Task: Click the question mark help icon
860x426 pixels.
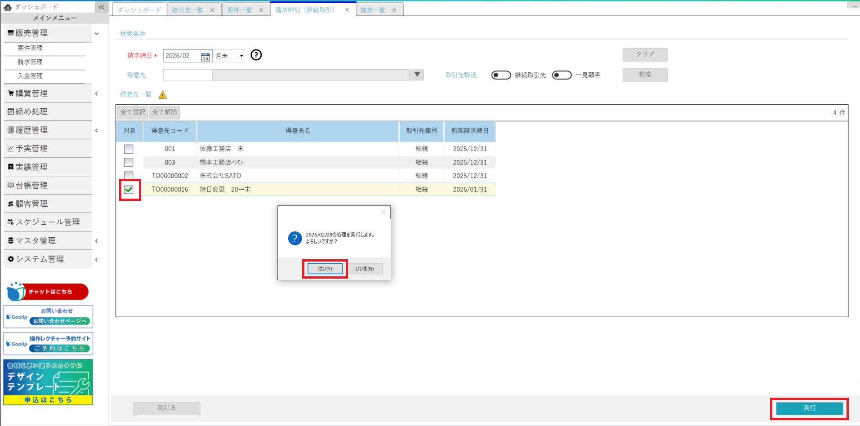Action: pyautogui.click(x=256, y=55)
